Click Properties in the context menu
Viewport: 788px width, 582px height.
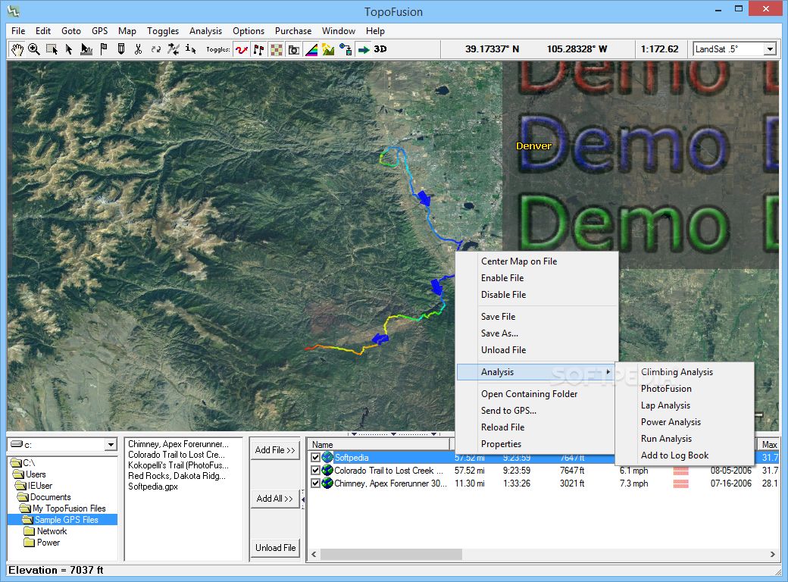coord(501,444)
